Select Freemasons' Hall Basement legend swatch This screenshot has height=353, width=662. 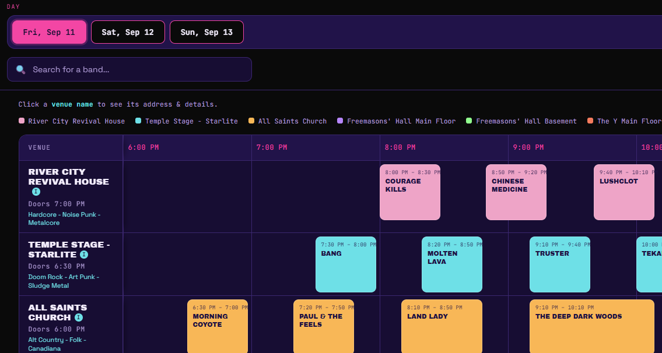pos(468,121)
